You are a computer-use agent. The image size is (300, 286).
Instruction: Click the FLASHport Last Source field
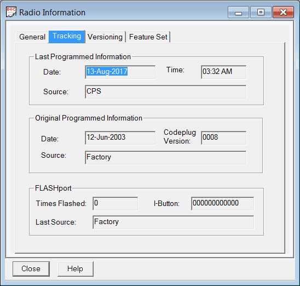click(174, 222)
